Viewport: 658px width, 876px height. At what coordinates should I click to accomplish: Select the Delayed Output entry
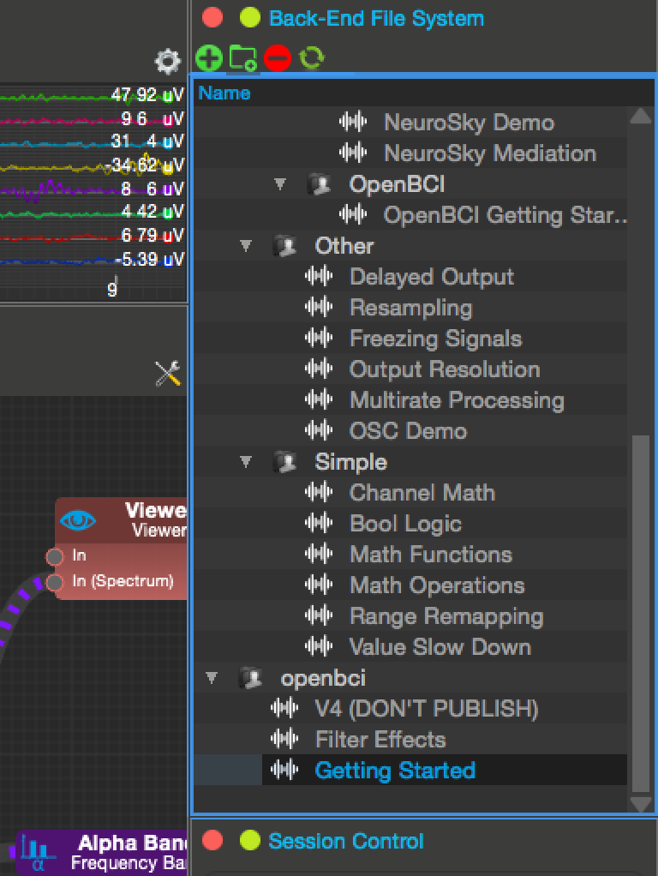point(432,277)
